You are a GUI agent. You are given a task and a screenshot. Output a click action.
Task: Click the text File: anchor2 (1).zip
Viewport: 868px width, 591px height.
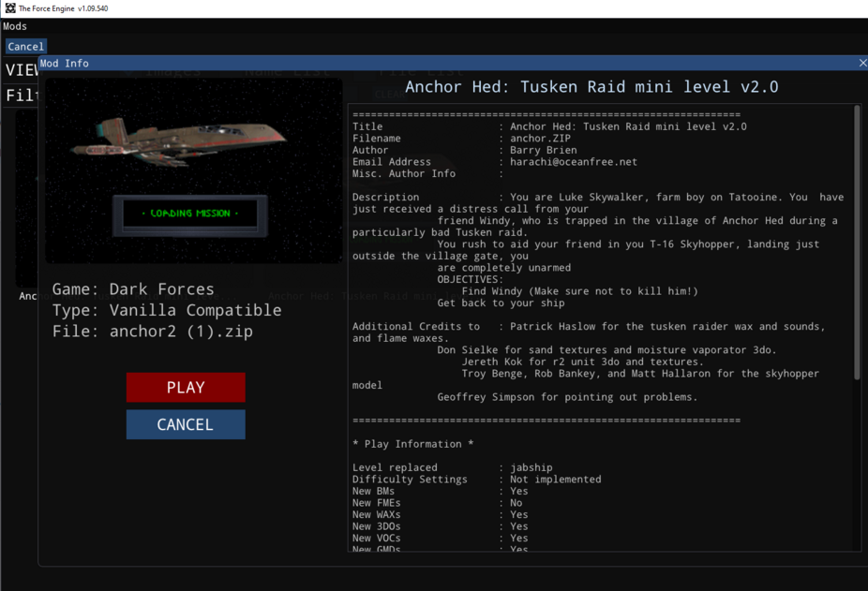click(152, 332)
